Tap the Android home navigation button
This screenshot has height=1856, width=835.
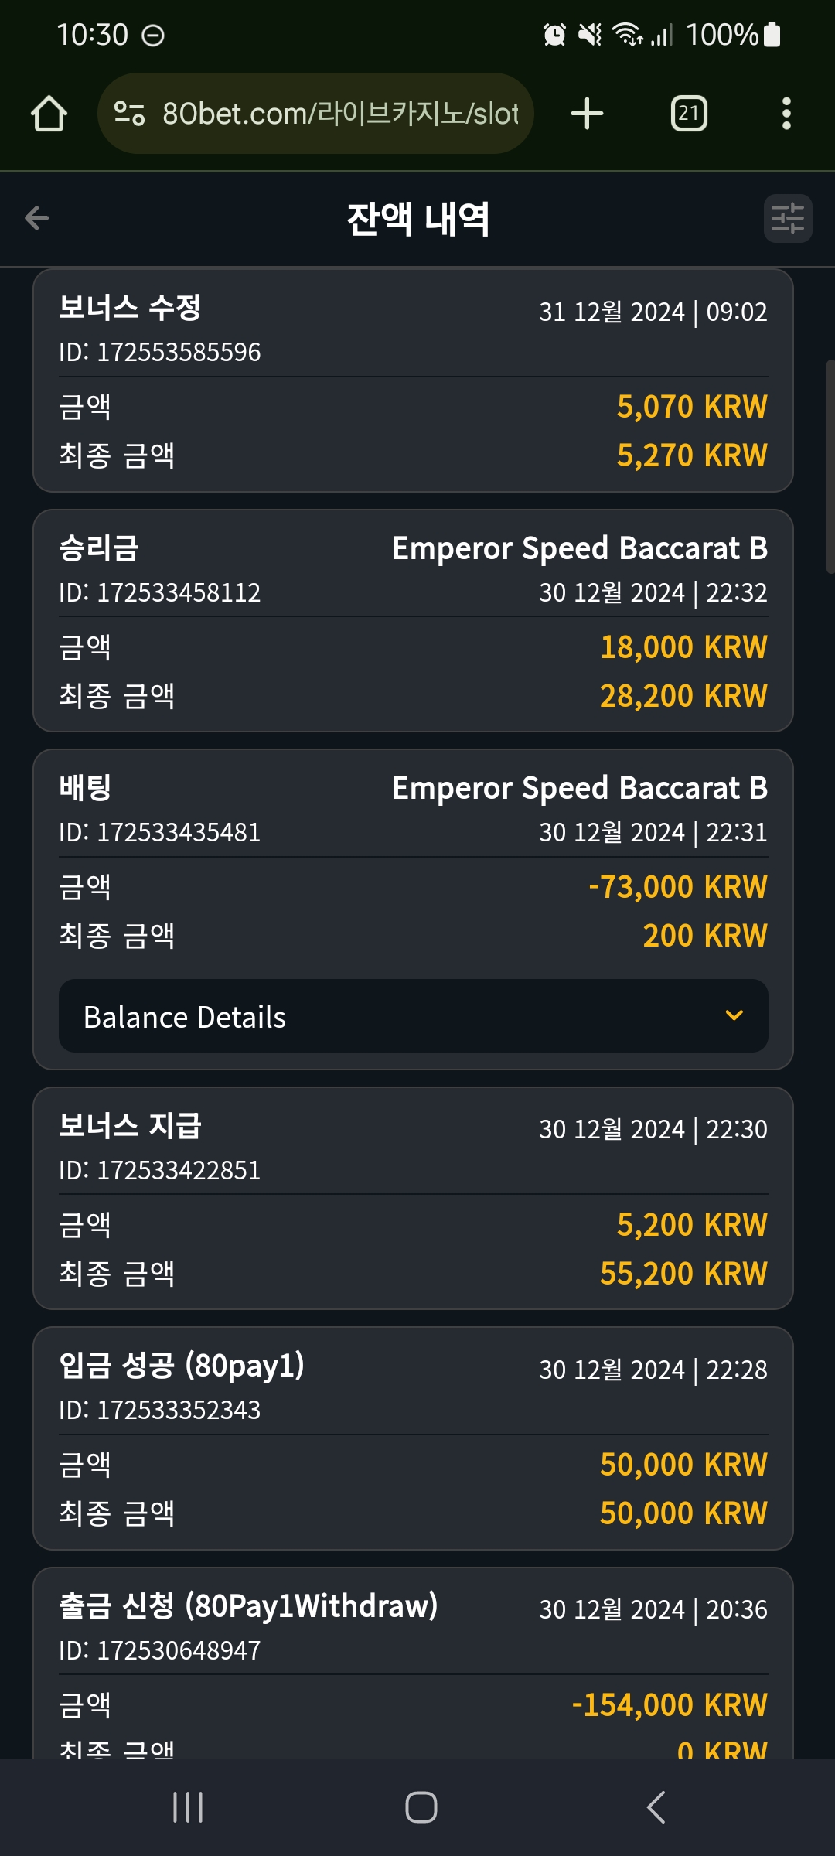coord(421,1807)
